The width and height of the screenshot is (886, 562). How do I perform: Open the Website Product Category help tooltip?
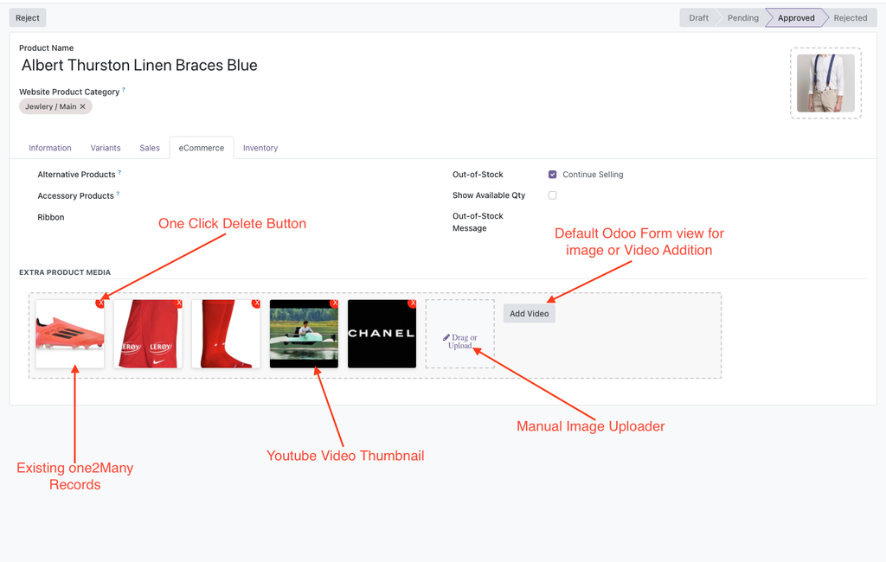coord(123,90)
